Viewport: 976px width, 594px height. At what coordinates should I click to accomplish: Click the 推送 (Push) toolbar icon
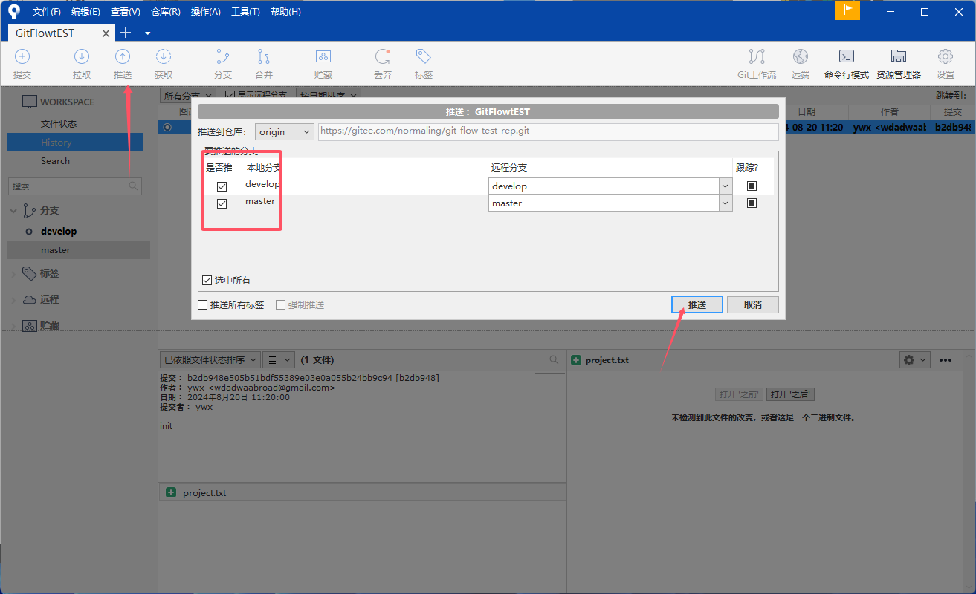point(123,63)
